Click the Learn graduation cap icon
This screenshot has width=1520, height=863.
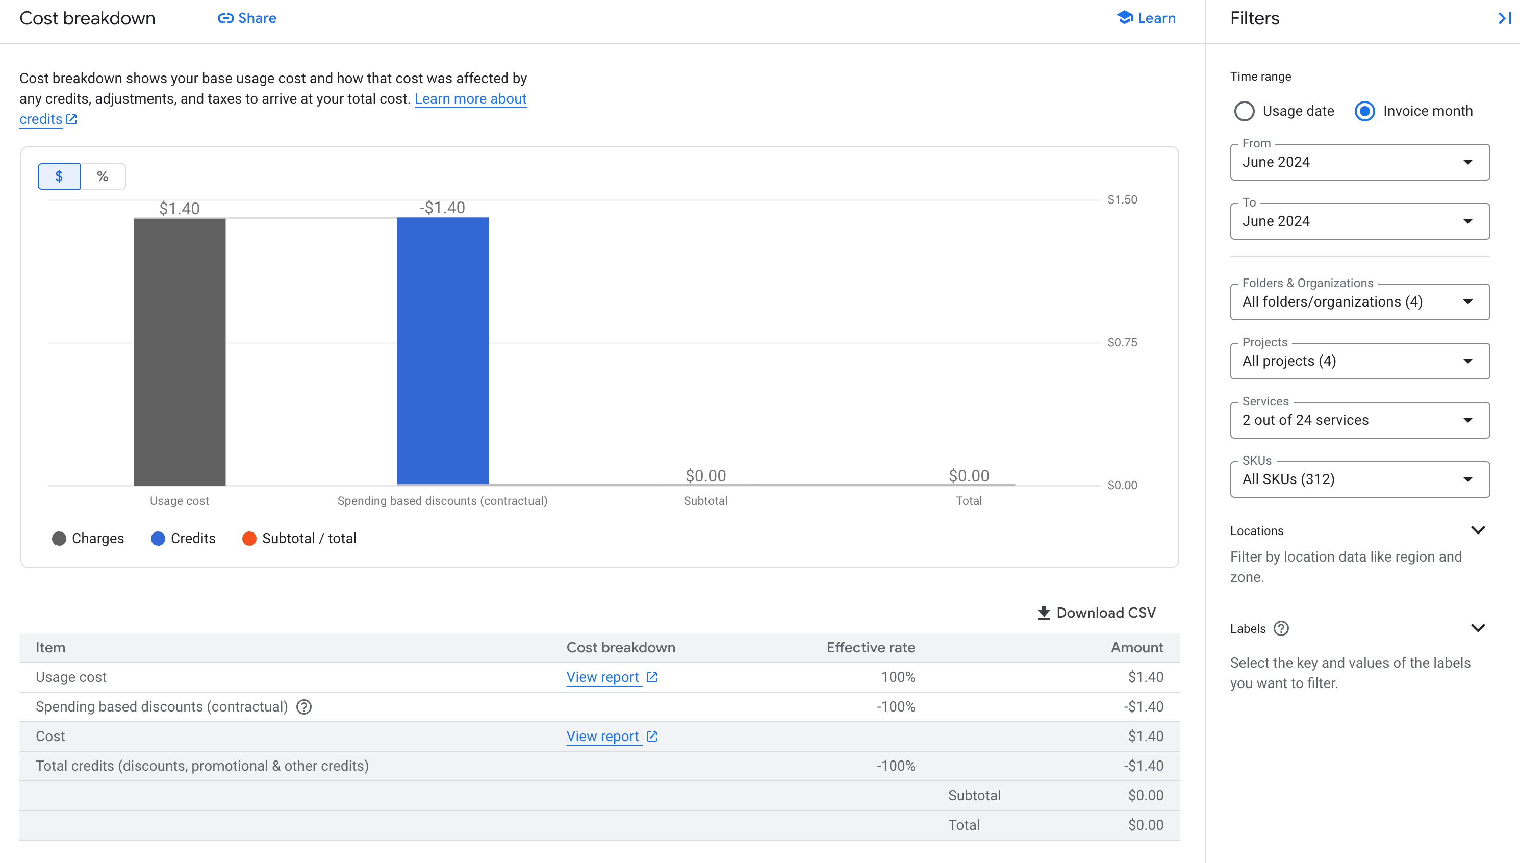coord(1124,18)
